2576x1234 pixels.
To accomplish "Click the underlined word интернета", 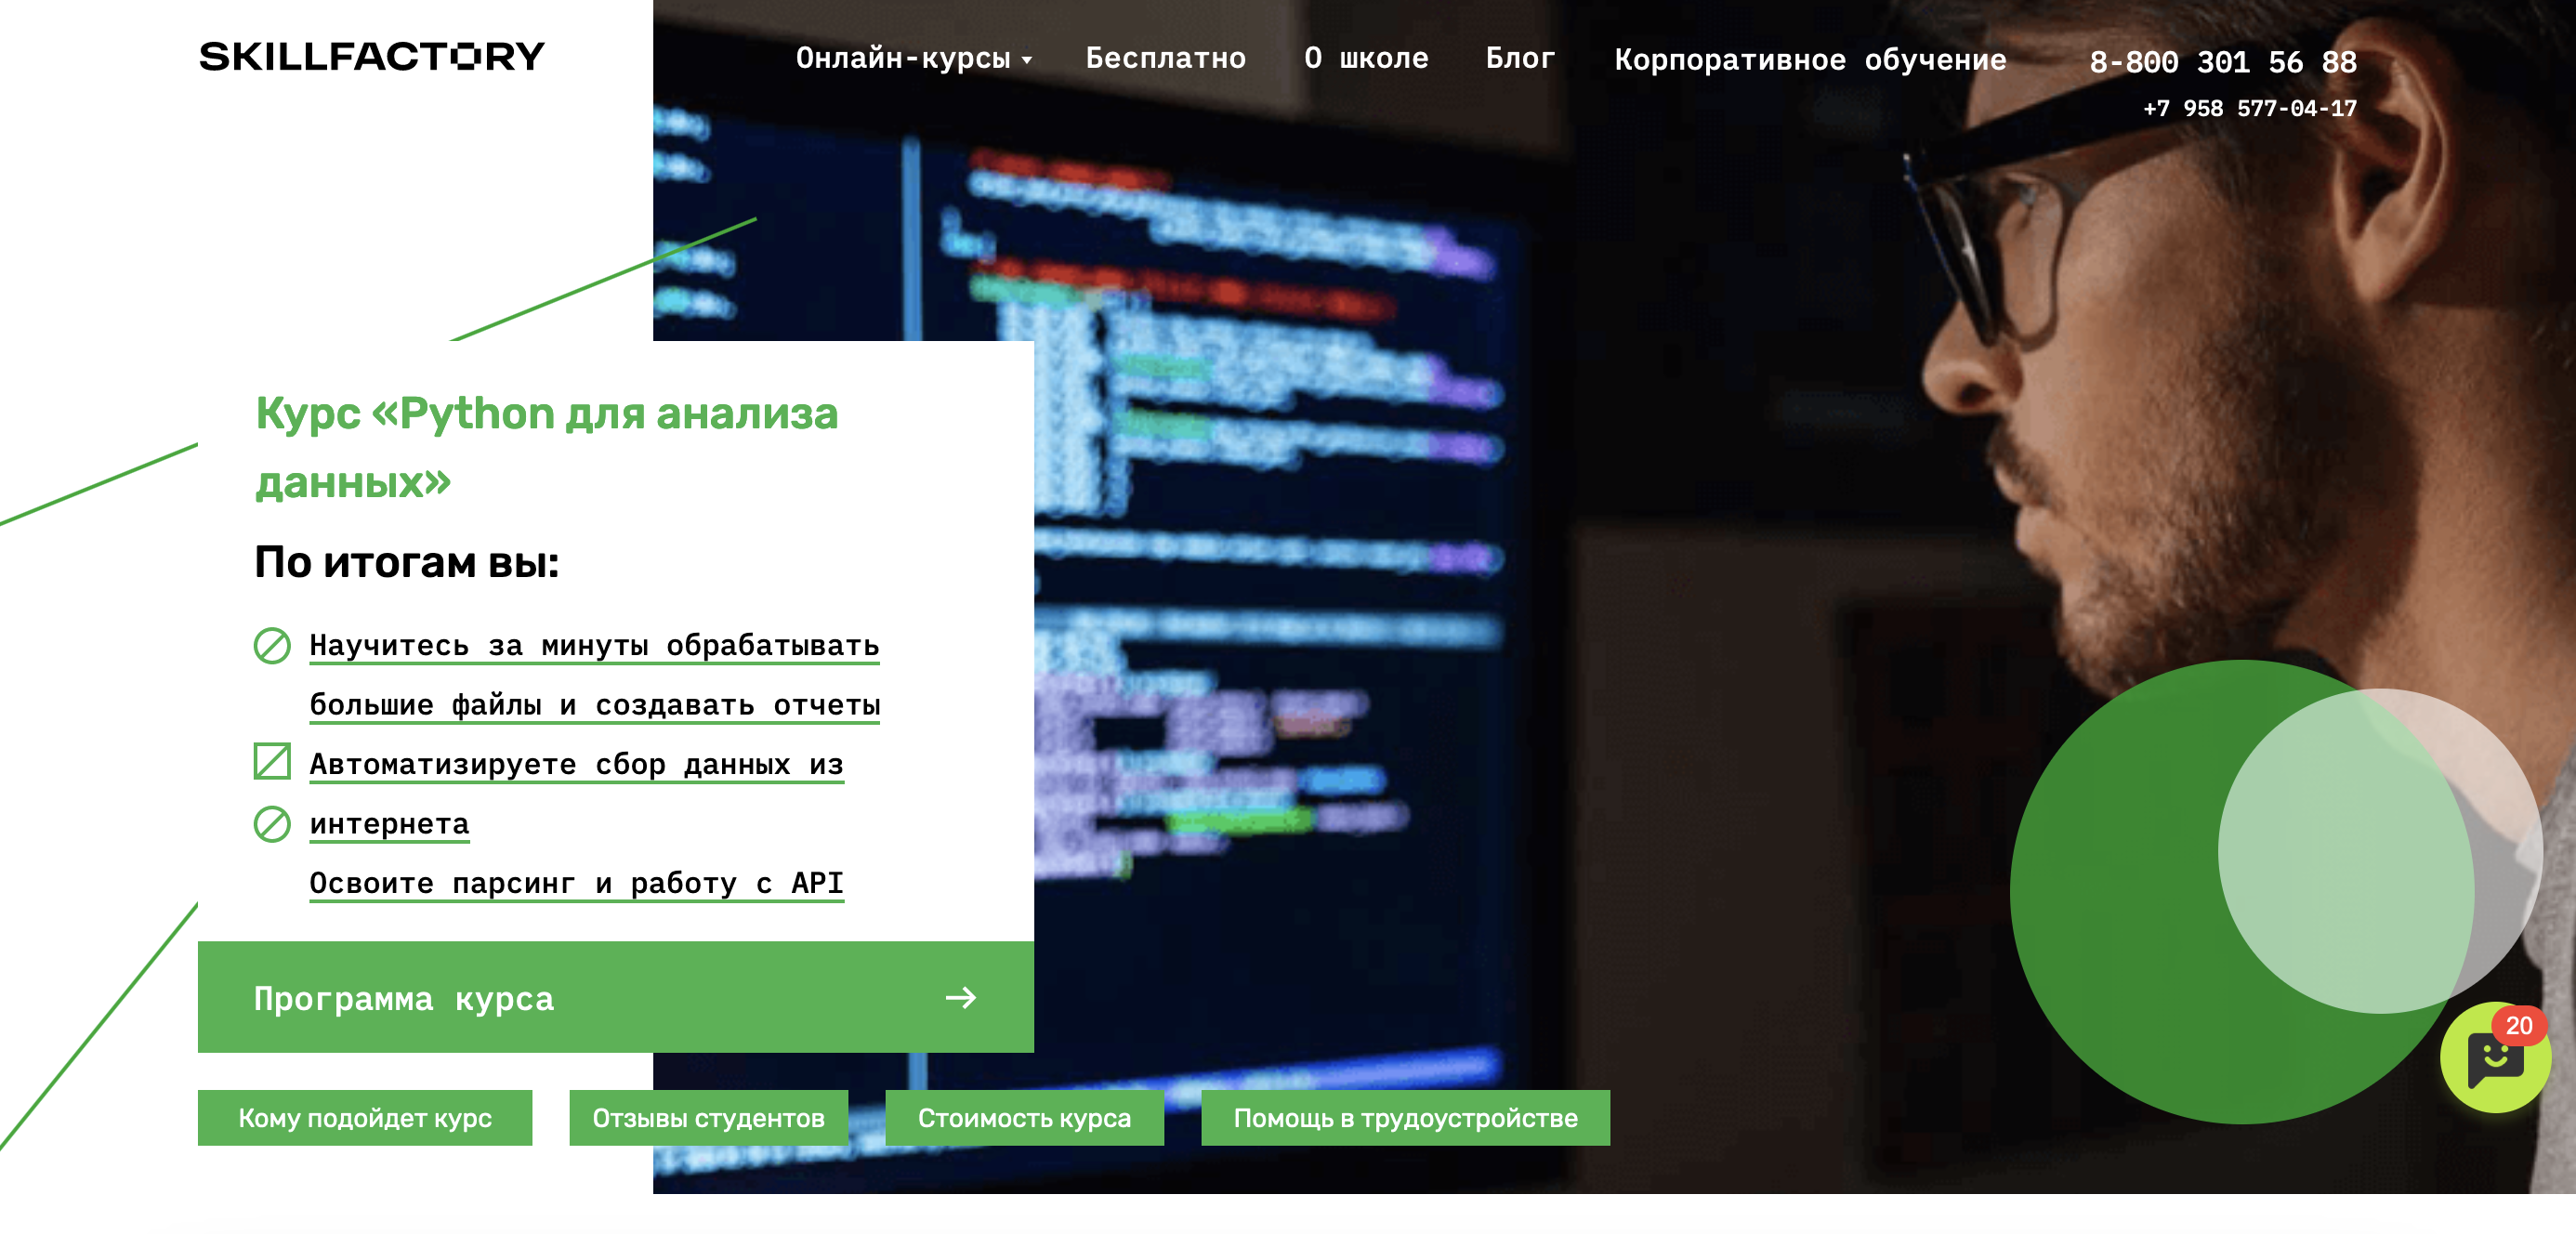I will [389, 824].
